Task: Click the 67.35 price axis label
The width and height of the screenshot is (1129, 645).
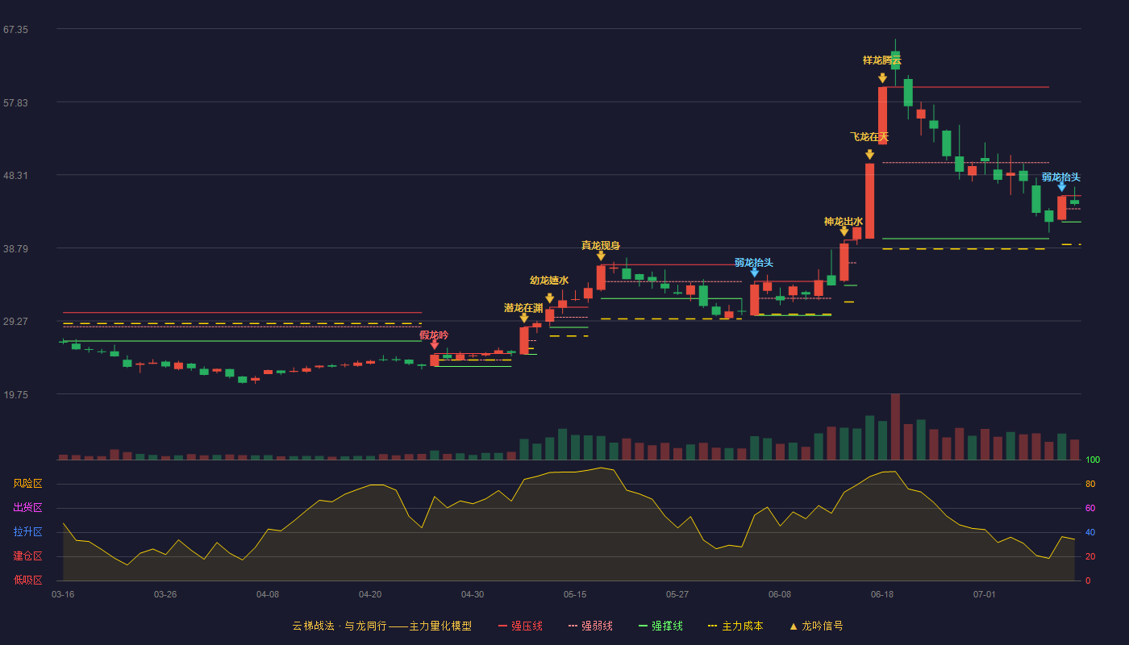Action: click(15, 30)
